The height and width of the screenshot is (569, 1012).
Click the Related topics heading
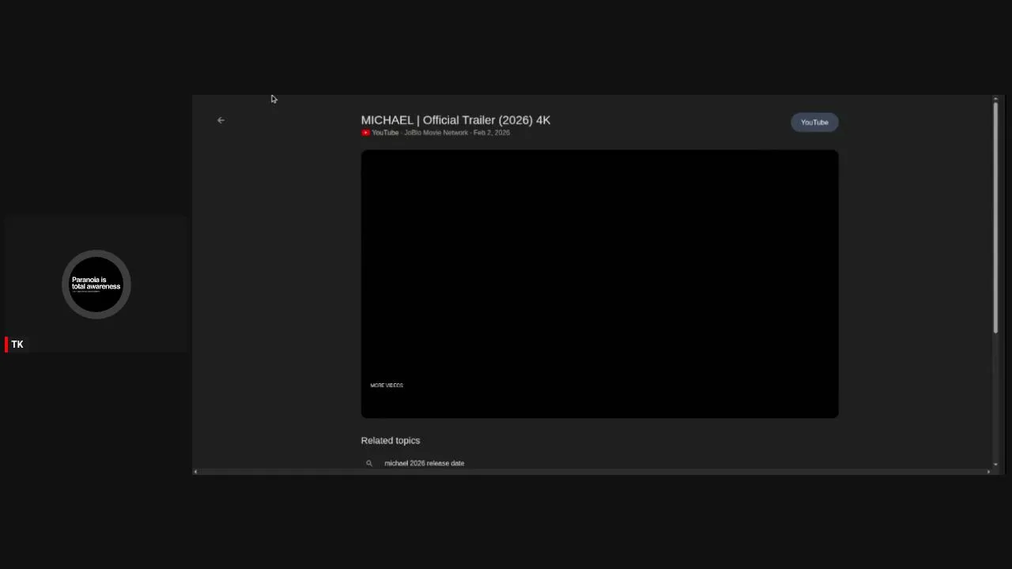391,440
